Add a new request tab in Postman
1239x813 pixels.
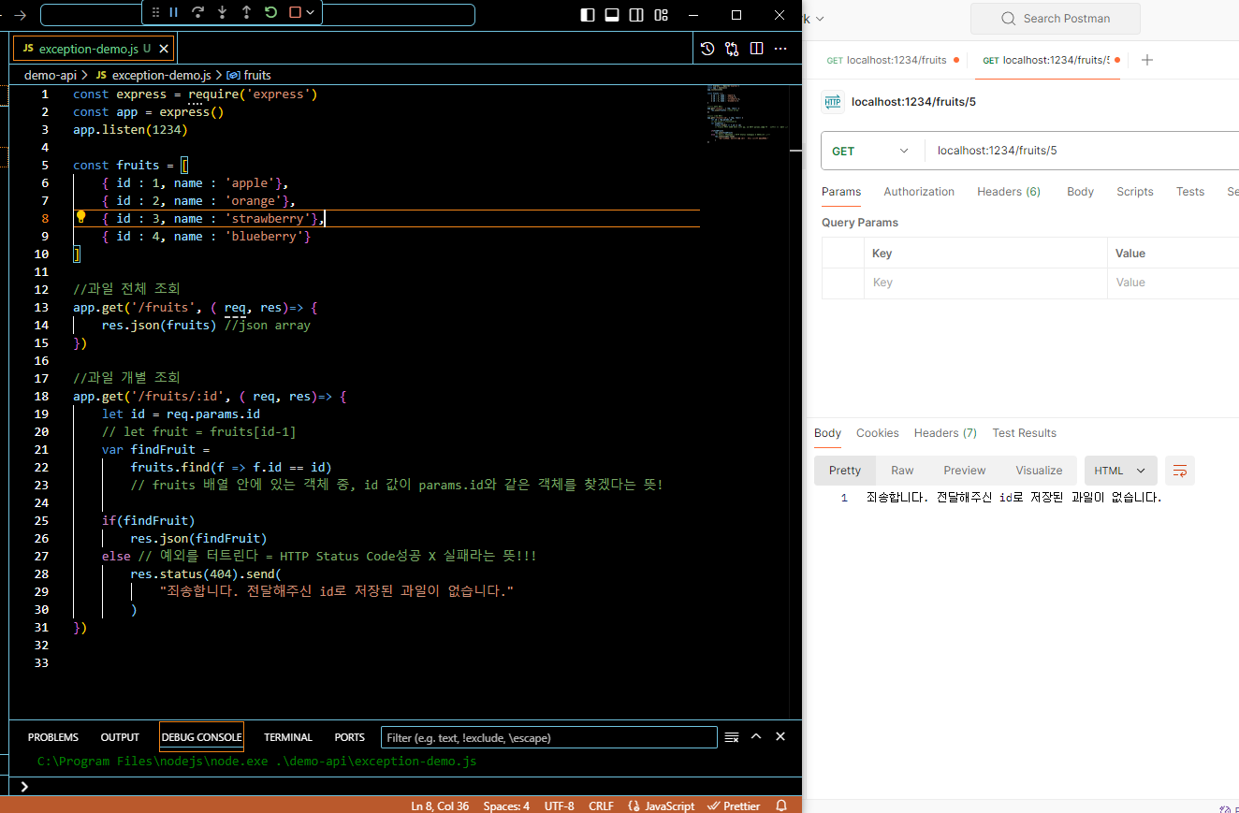[1147, 60]
